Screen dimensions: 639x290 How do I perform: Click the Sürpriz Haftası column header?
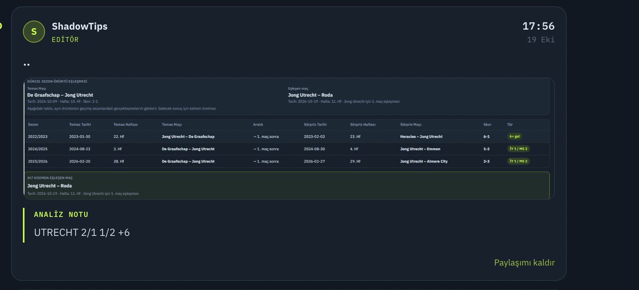tap(363, 125)
